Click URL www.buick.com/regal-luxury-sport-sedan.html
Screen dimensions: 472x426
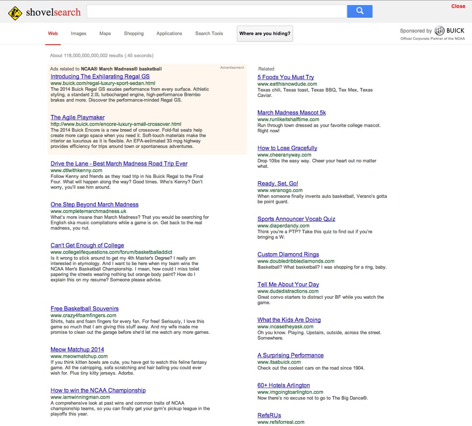pos(103,83)
